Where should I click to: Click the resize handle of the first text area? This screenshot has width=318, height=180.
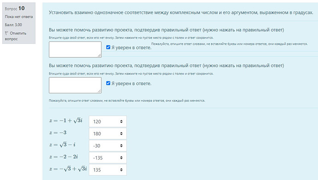point(100,56)
